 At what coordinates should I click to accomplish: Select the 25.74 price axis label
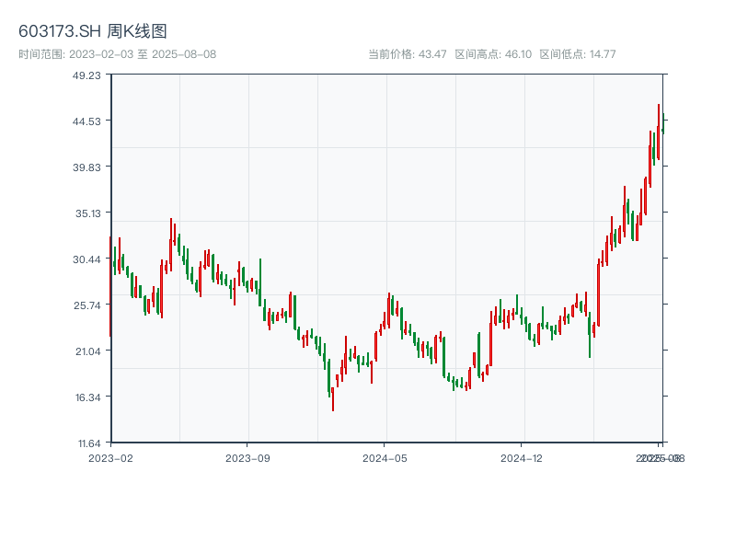(86, 305)
